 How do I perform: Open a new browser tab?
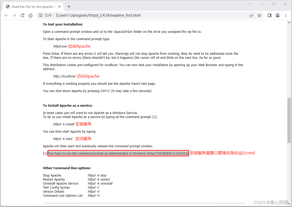click(x=69, y=6)
